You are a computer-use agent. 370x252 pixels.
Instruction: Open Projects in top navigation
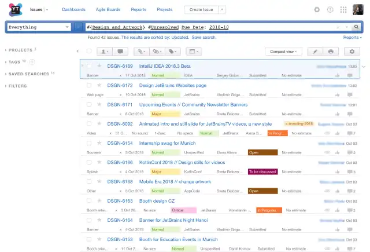point(165,10)
